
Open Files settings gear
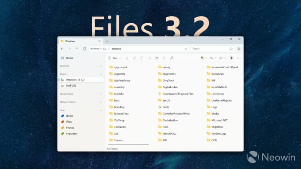point(239,49)
